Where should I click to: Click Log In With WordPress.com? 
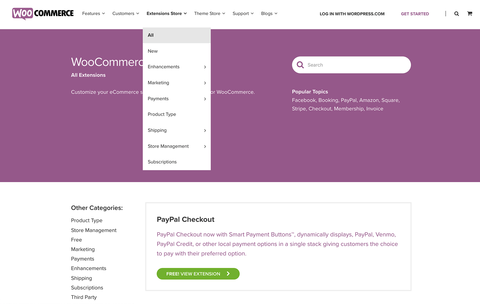pos(352,14)
